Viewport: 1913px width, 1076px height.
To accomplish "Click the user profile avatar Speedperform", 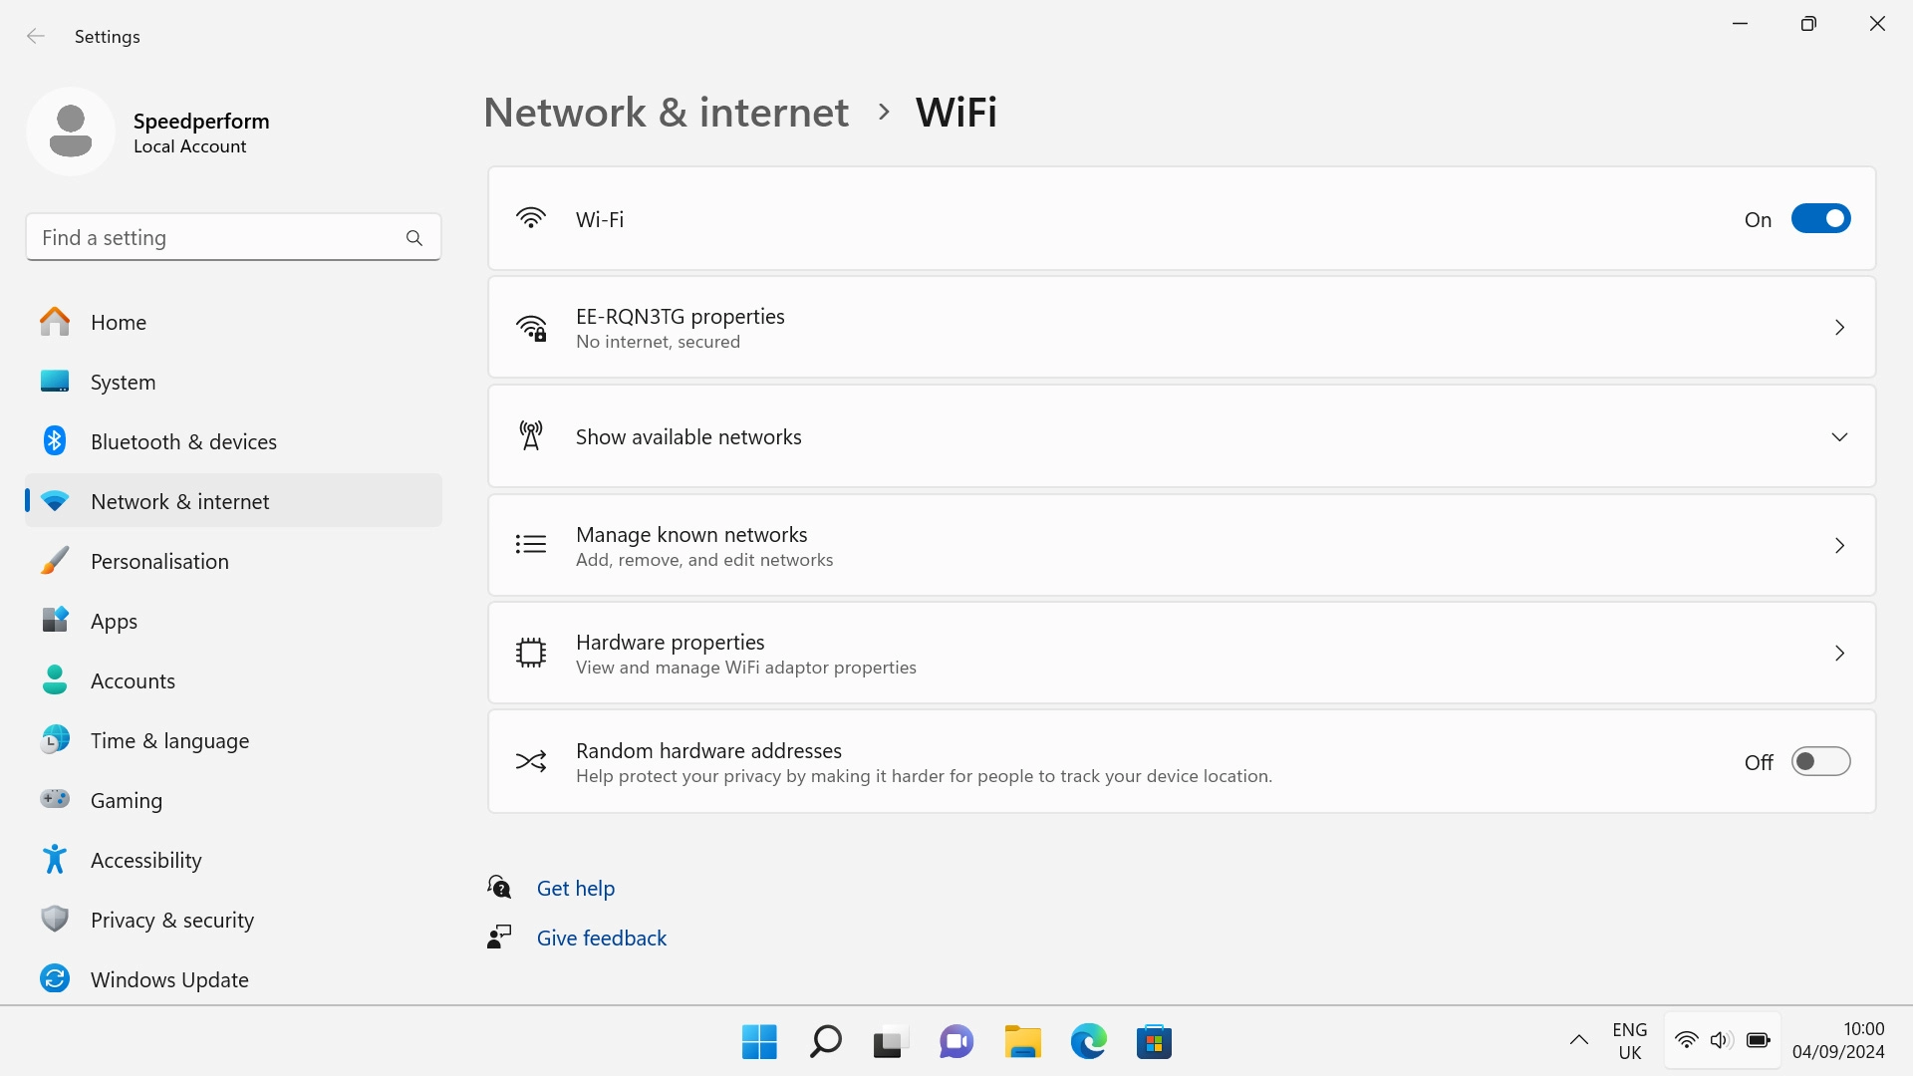I will click(71, 131).
